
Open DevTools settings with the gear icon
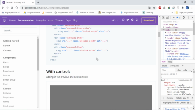point(183,18)
